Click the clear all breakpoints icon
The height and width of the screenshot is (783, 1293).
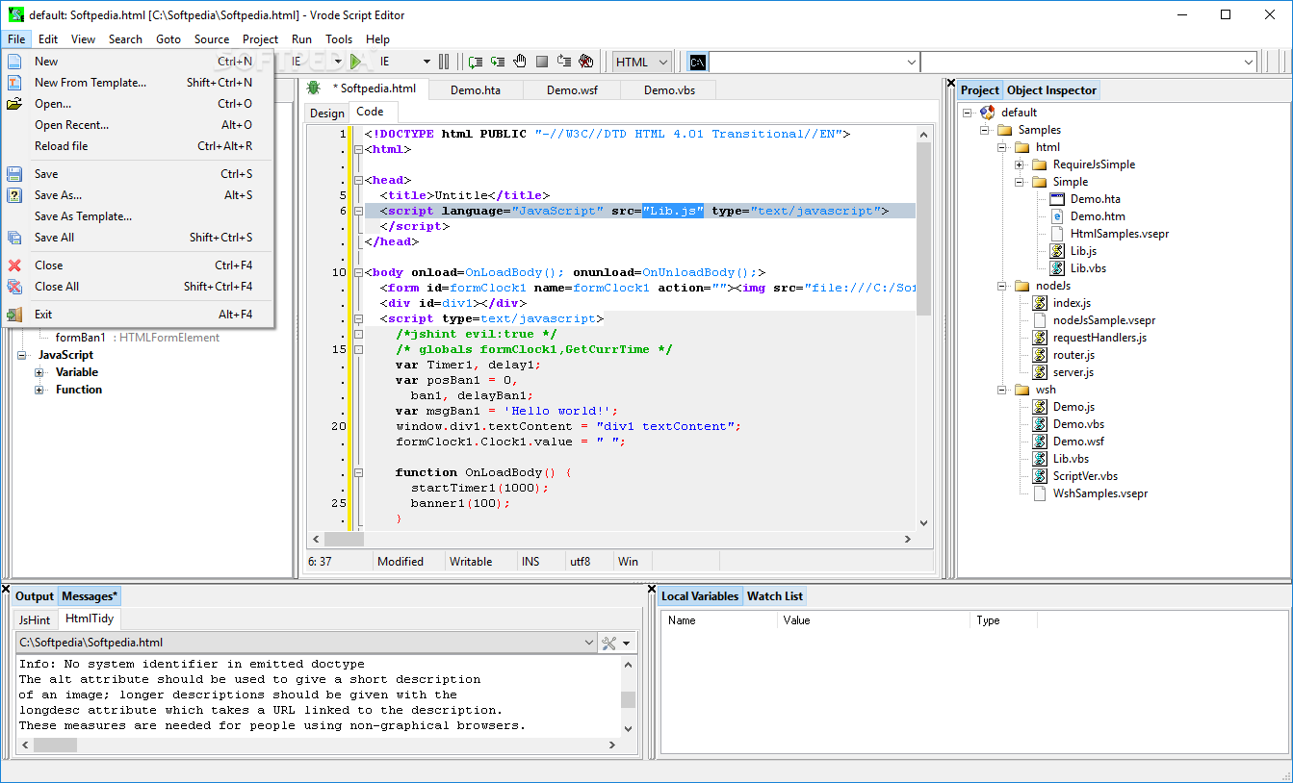(586, 62)
